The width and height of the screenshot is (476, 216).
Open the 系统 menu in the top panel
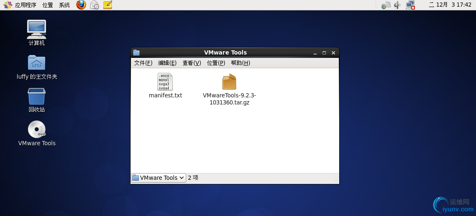point(64,5)
